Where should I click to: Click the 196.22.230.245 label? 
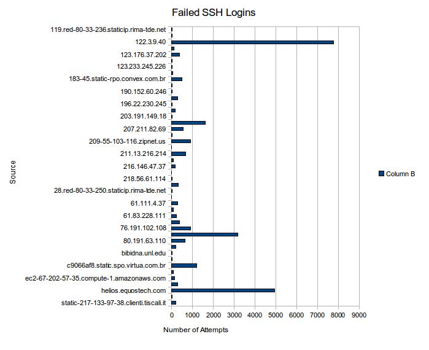click(x=143, y=104)
